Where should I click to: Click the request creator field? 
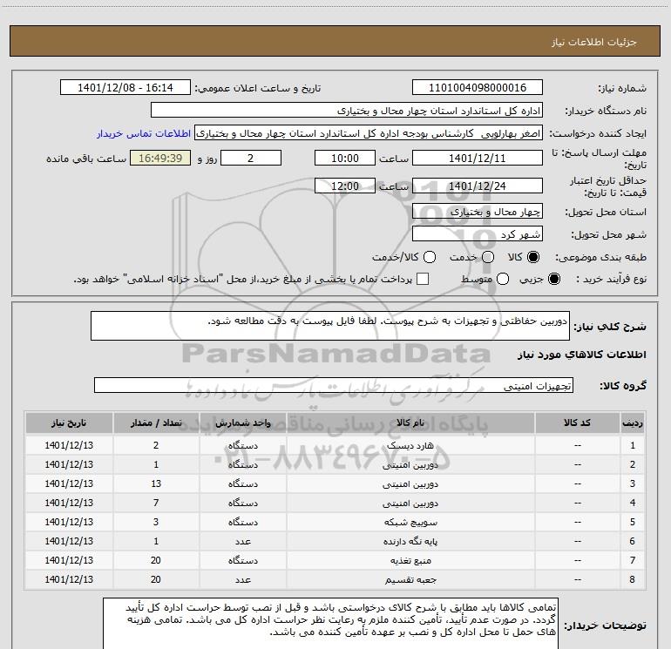click(369, 133)
